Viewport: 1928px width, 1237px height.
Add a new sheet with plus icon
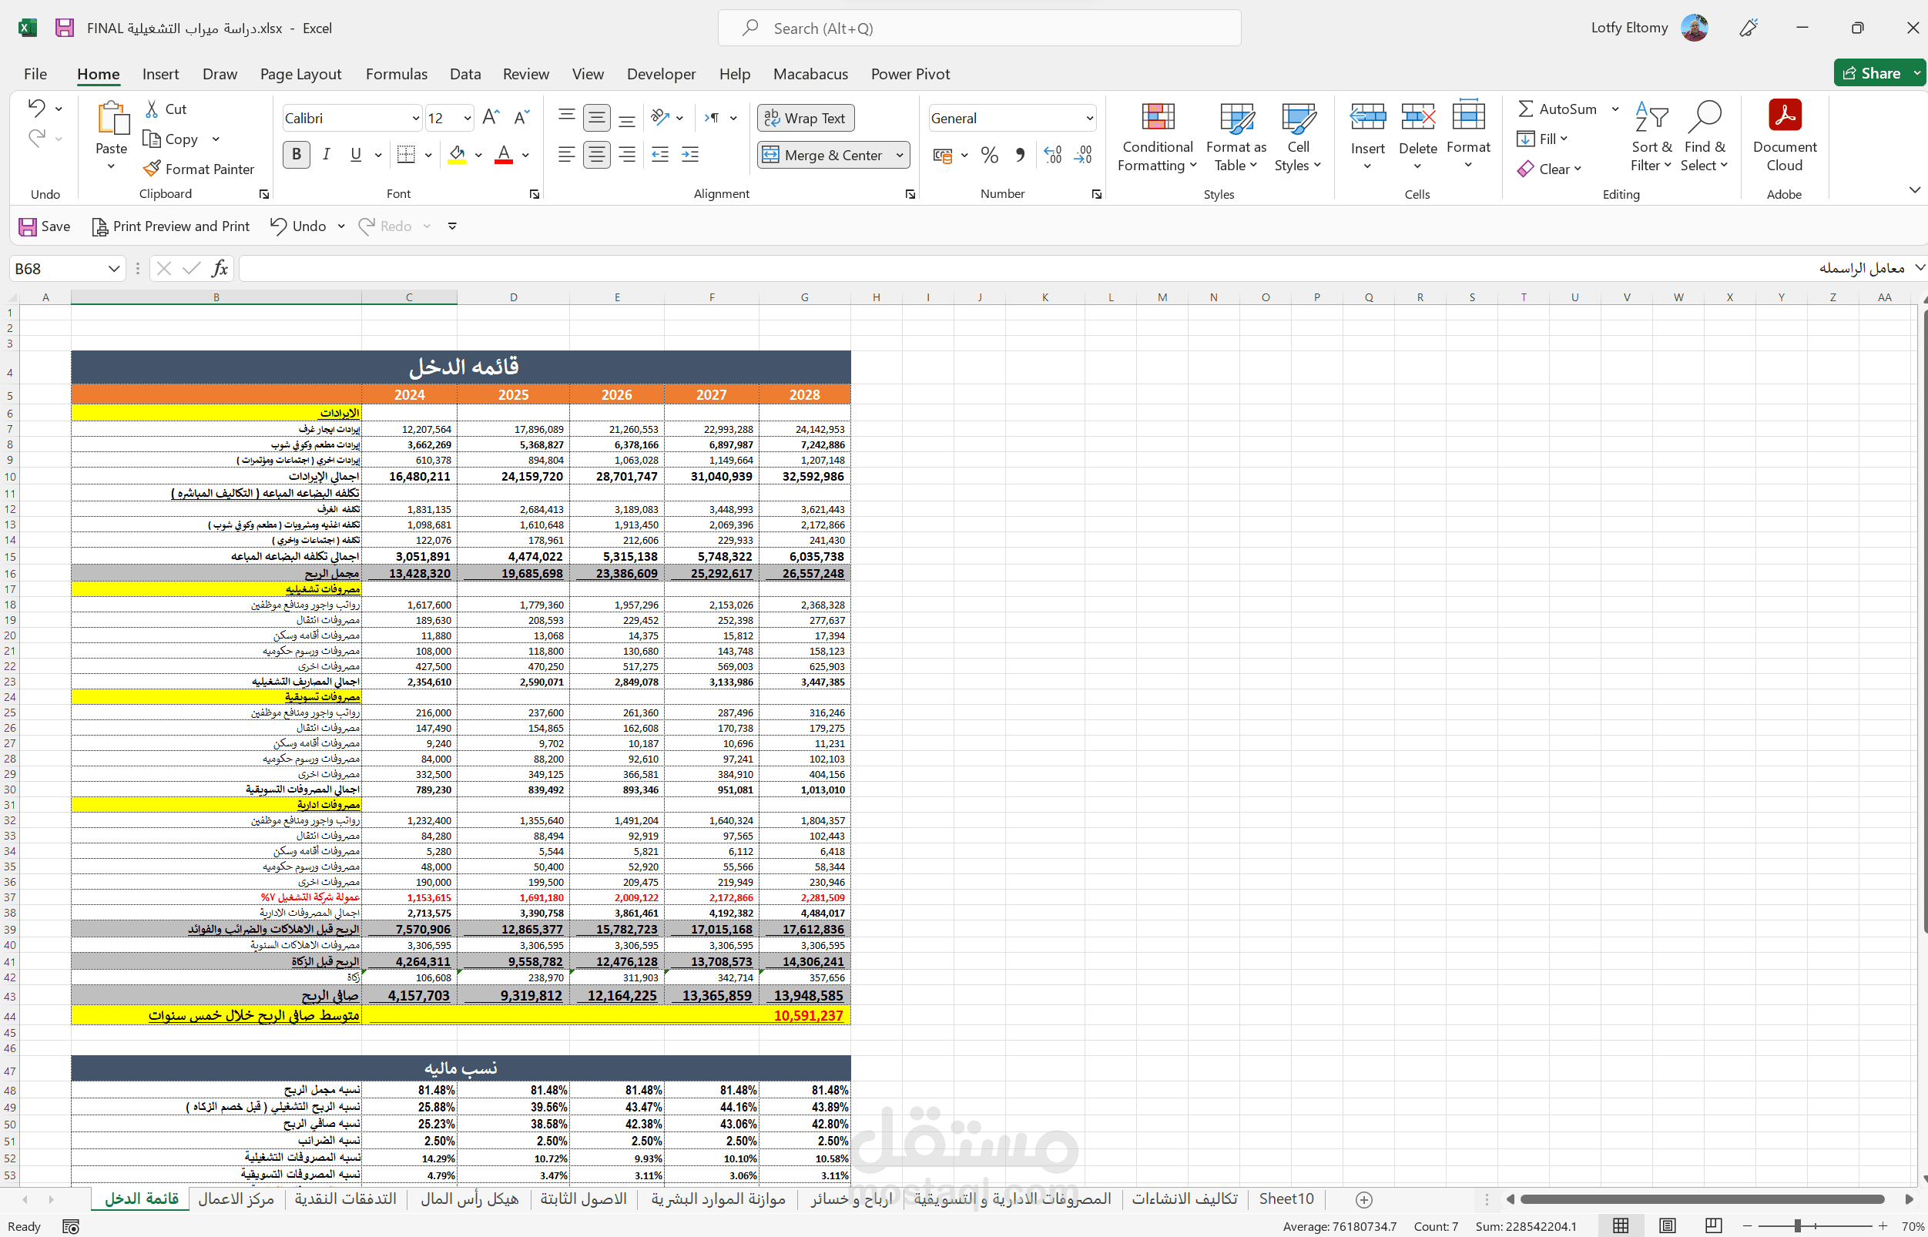pos(1363,1199)
